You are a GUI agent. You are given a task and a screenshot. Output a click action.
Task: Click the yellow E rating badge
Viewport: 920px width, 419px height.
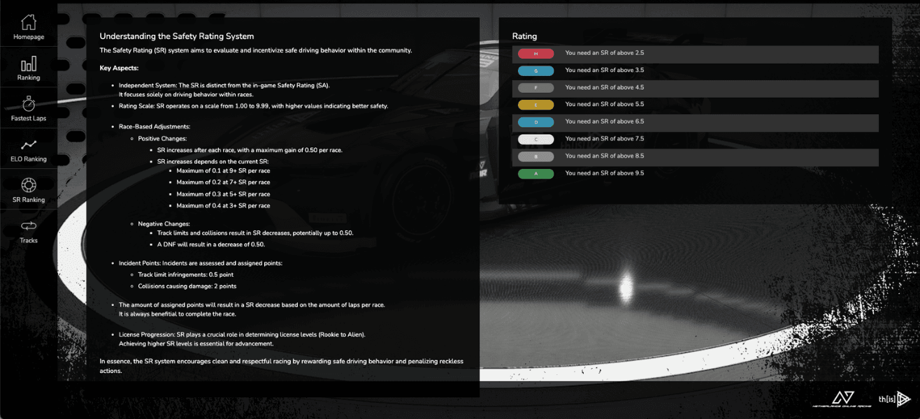(x=536, y=105)
